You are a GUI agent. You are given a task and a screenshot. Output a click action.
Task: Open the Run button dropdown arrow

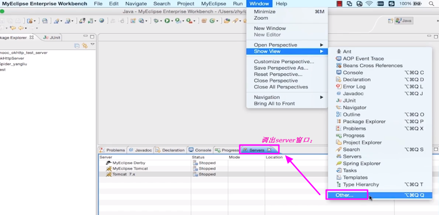coord(172,21)
